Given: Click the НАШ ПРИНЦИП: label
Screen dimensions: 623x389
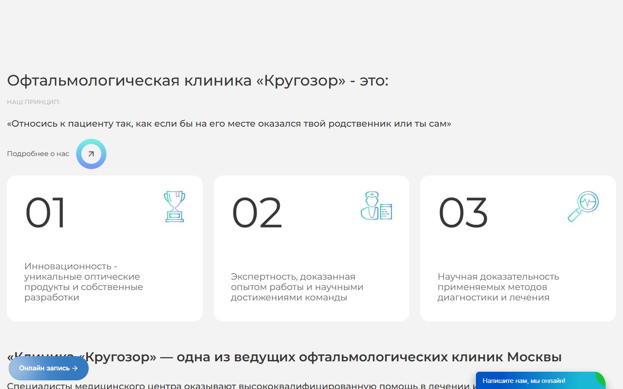Looking at the screenshot, I should click(34, 102).
